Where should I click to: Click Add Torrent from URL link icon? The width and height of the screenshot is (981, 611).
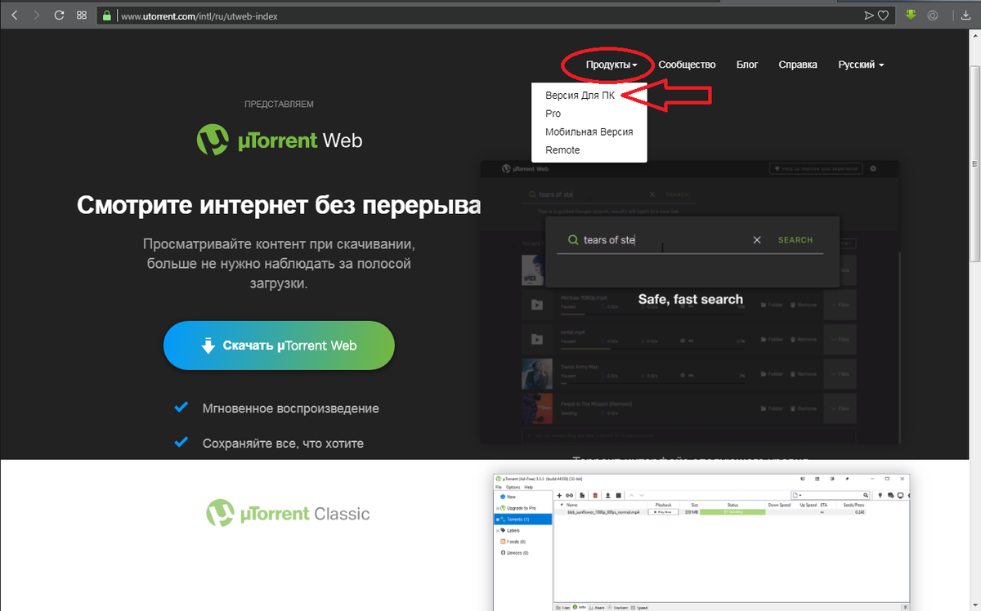tap(569, 496)
